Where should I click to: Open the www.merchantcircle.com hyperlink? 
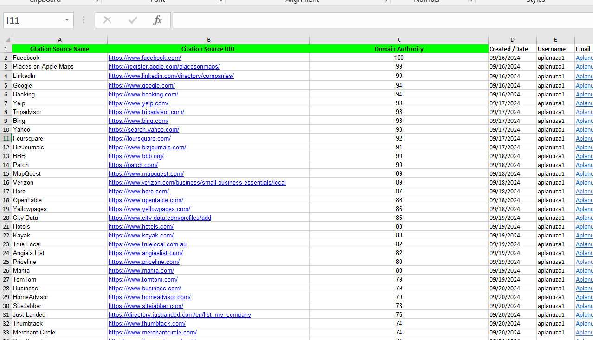[x=153, y=333]
